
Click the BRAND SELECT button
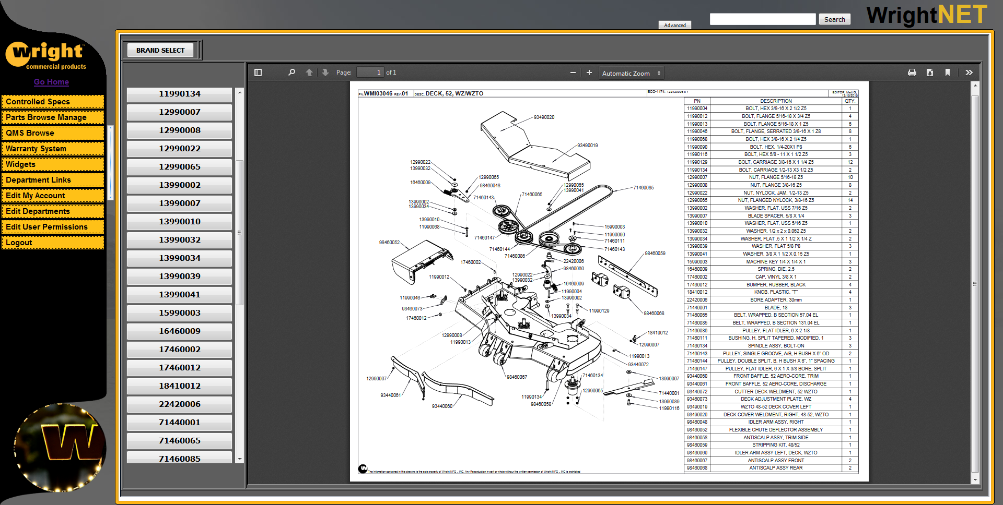160,50
